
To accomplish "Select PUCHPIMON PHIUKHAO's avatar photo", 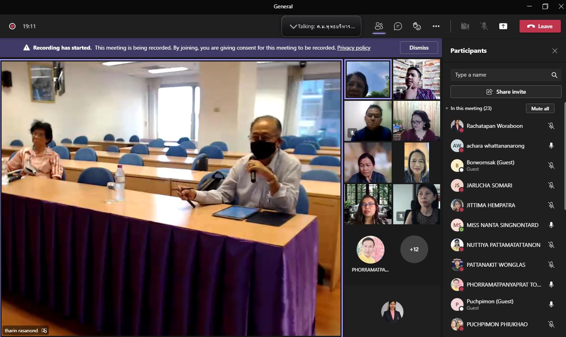I will [457, 324].
